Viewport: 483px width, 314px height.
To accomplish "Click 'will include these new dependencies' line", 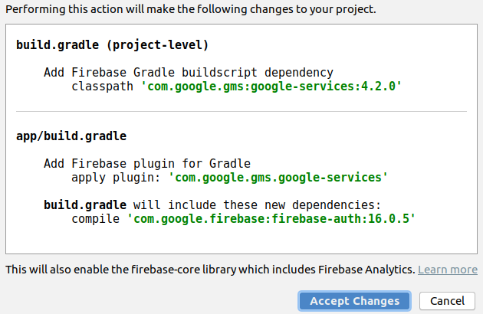I will click(256, 205).
